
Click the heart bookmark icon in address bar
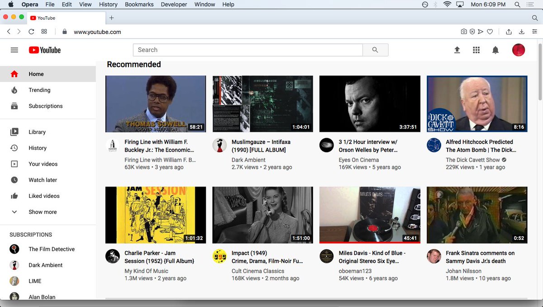490,32
